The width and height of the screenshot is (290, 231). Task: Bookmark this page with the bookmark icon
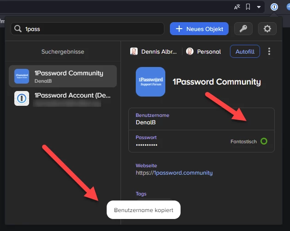point(248,7)
